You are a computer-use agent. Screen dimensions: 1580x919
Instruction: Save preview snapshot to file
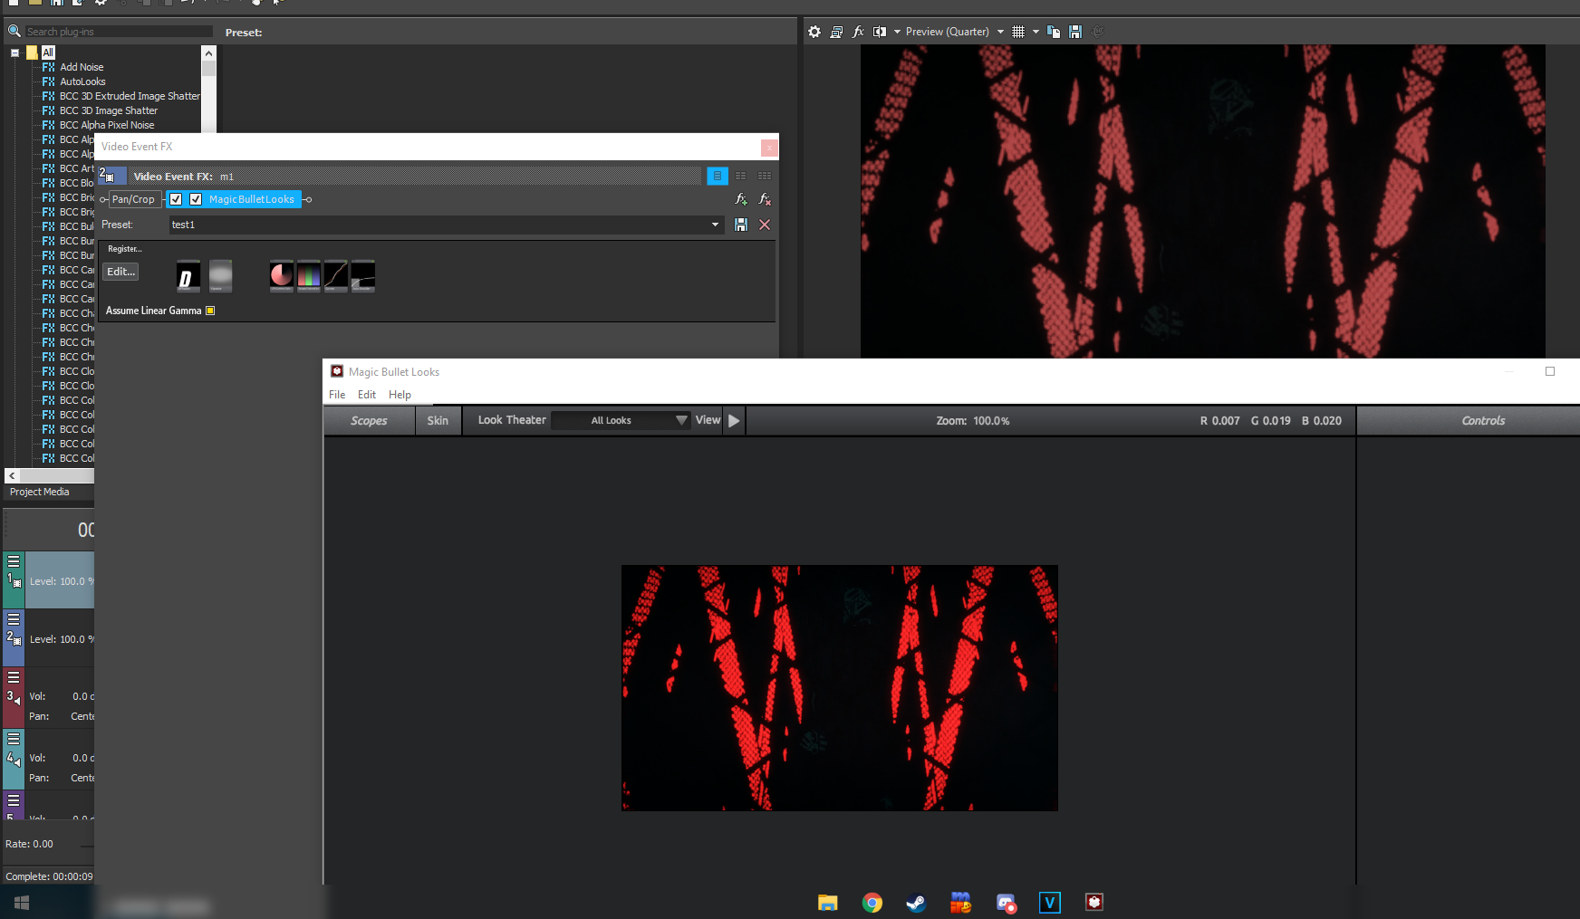(x=1075, y=32)
